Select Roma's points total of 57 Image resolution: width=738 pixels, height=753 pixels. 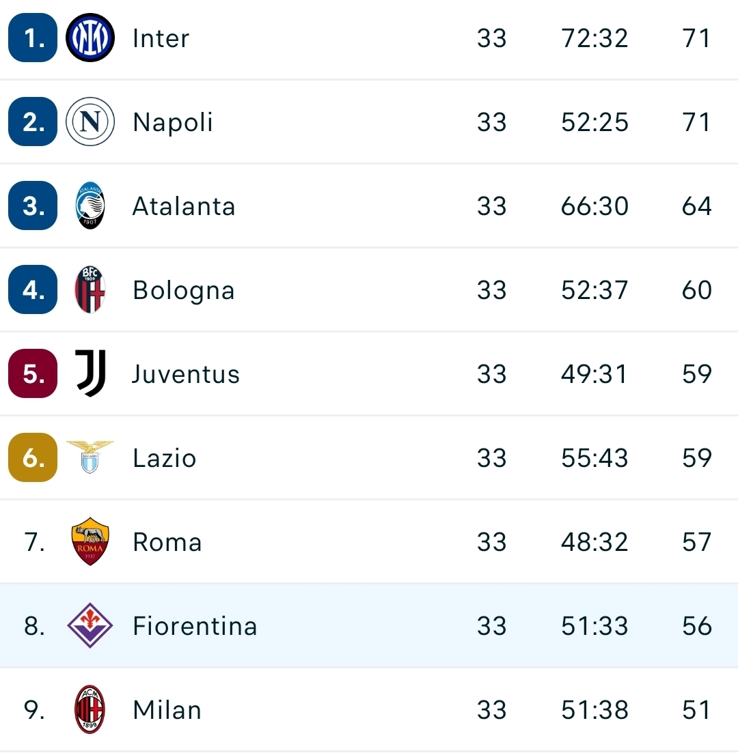pyautogui.click(x=696, y=541)
